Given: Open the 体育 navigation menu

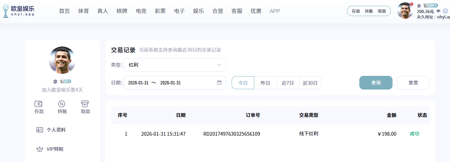Looking at the screenshot, I should [x=83, y=11].
